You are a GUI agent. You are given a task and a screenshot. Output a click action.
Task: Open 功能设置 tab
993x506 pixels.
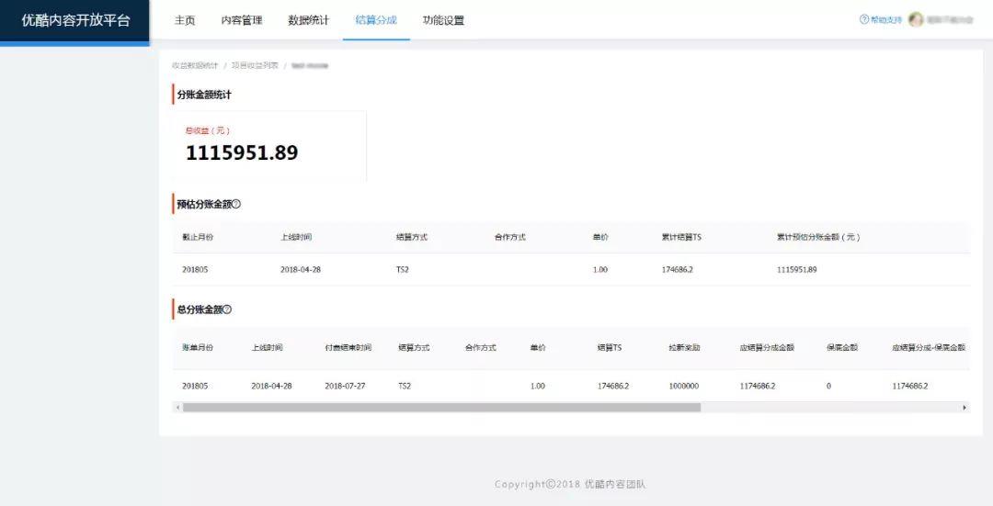click(x=443, y=20)
